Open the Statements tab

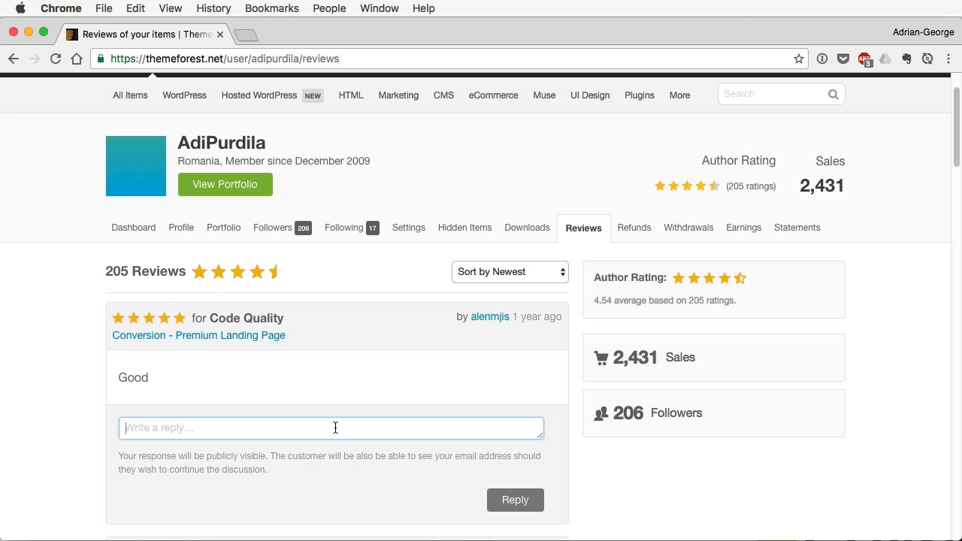tap(797, 228)
